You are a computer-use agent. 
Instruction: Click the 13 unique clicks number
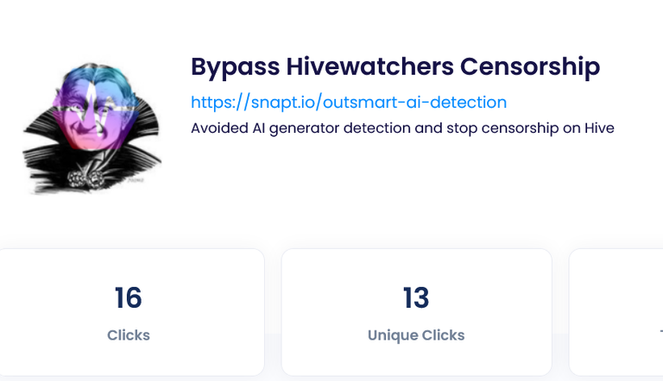point(416,297)
